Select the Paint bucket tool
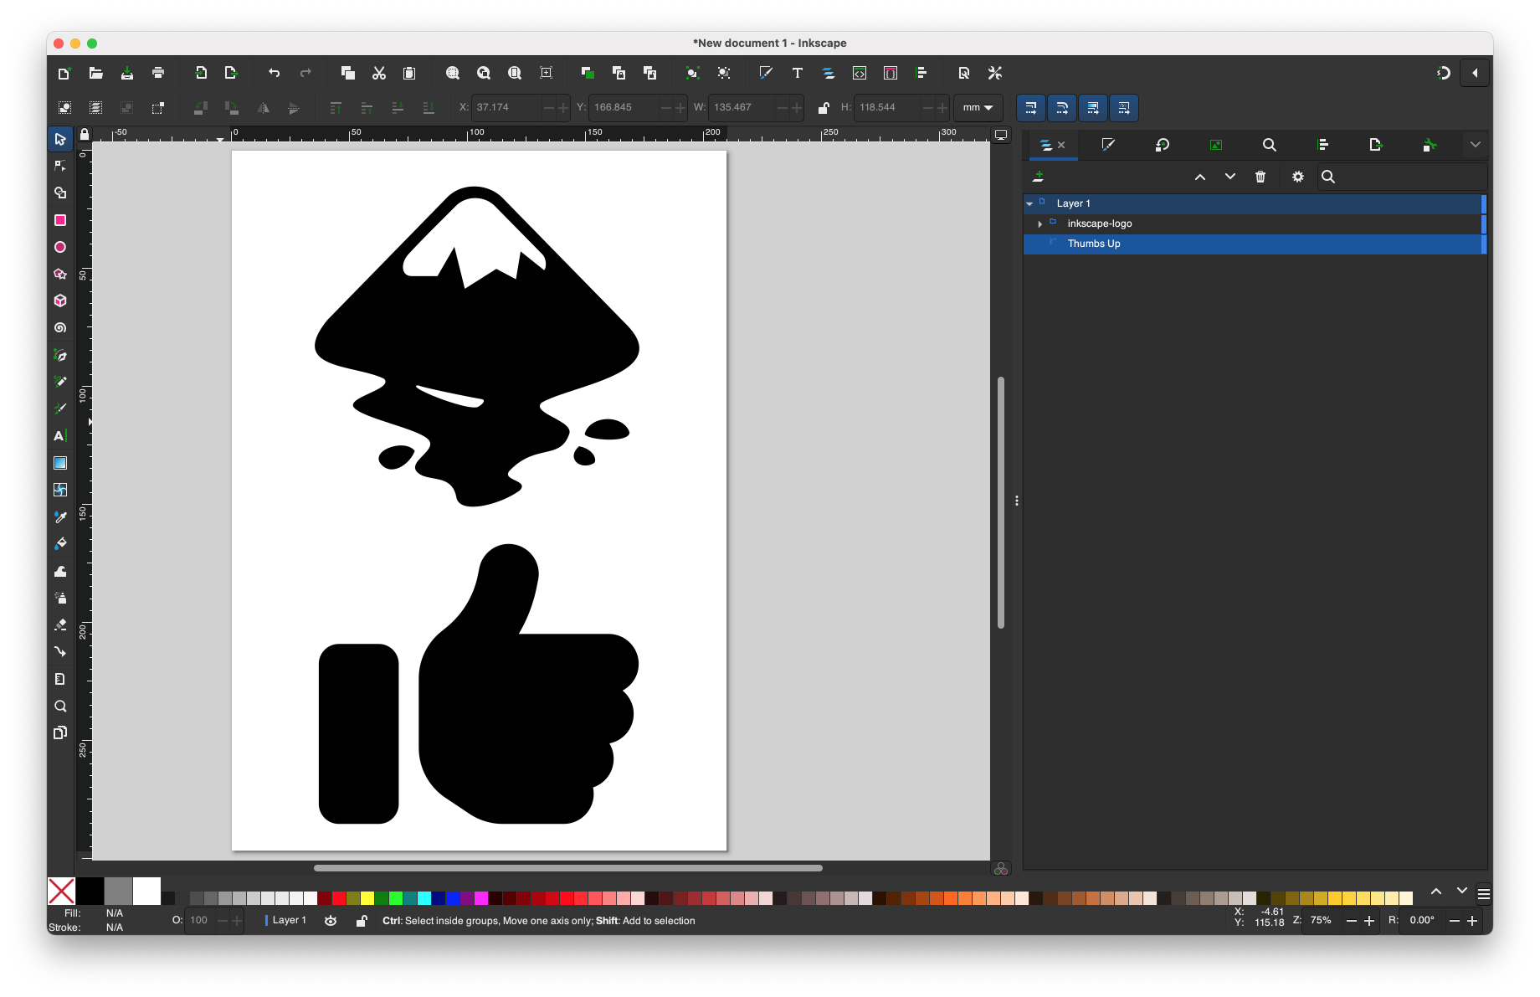Screen dimensions: 1540x997 pos(60,544)
